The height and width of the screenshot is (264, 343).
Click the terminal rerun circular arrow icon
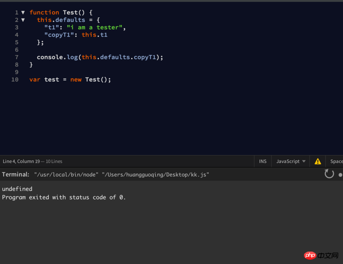click(329, 174)
